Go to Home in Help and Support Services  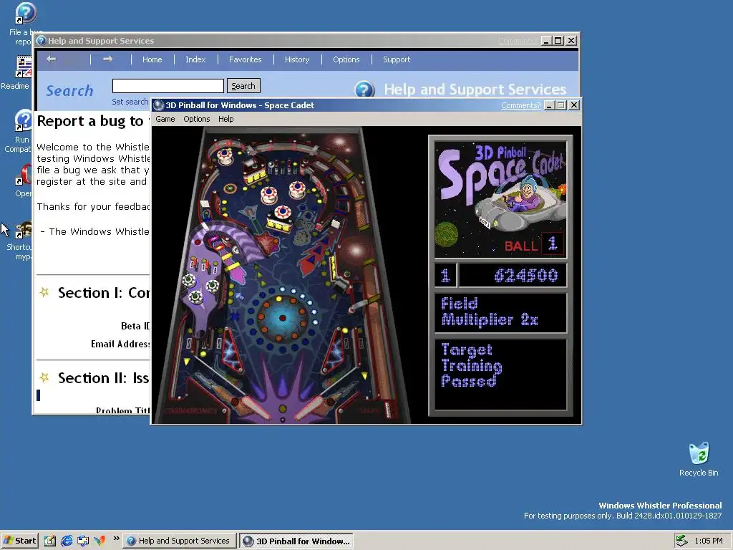(152, 59)
